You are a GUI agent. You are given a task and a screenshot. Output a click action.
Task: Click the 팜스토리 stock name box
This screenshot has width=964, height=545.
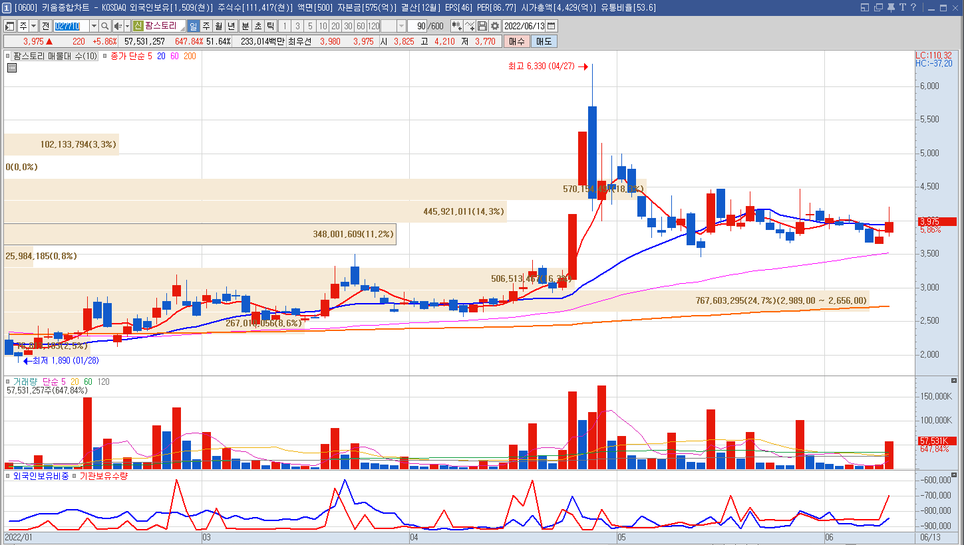[164, 26]
